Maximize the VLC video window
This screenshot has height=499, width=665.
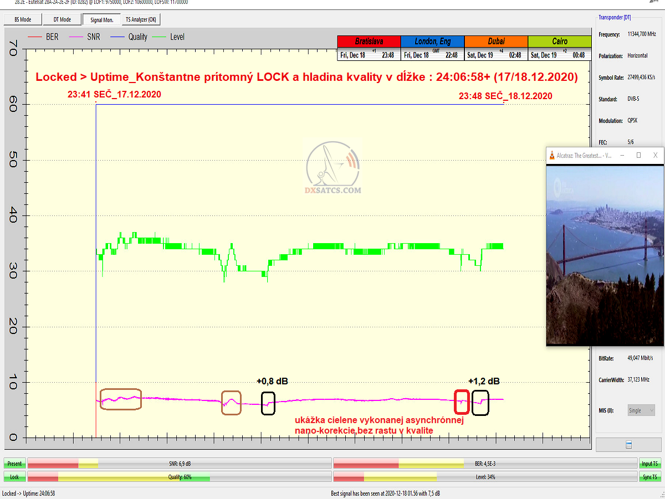[638, 156]
